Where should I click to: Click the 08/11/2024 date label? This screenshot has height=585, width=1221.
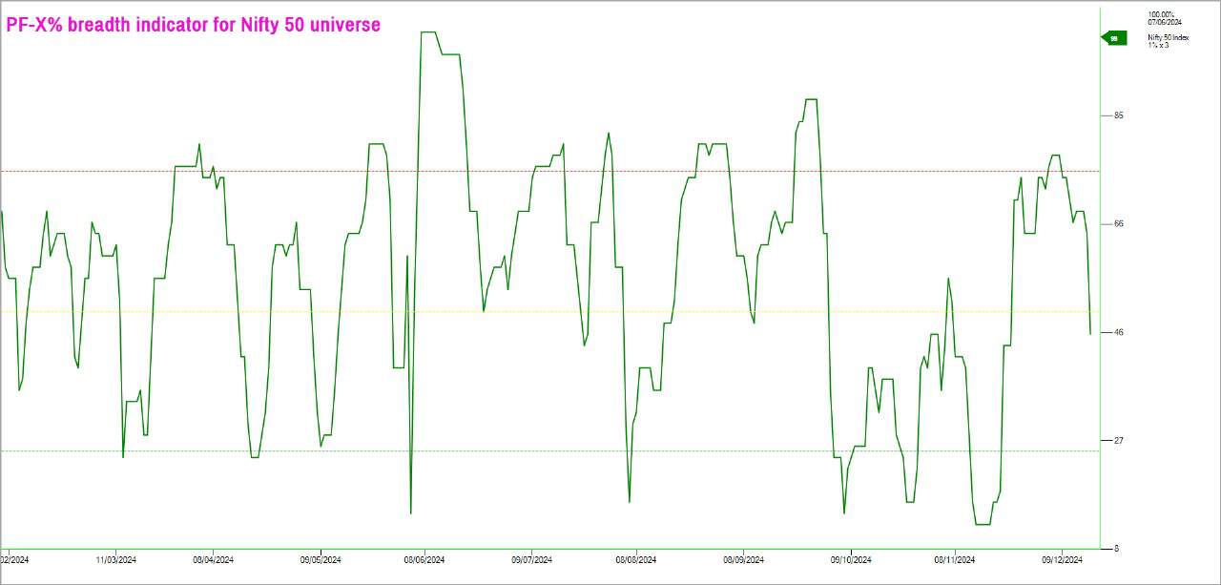click(x=954, y=560)
